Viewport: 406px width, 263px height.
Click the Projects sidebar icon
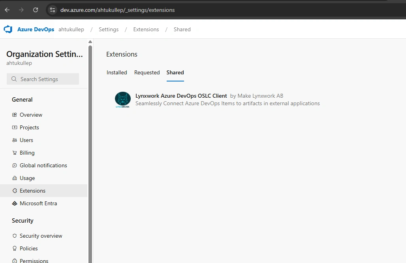pos(15,127)
